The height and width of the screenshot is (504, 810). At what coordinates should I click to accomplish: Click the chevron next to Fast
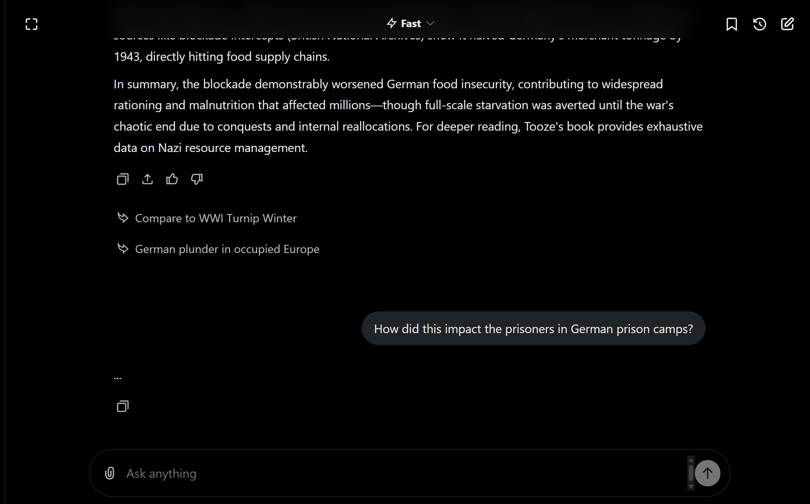[430, 23]
